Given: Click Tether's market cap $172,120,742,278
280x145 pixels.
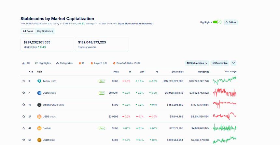Looking at the screenshot, I should coord(199,81).
